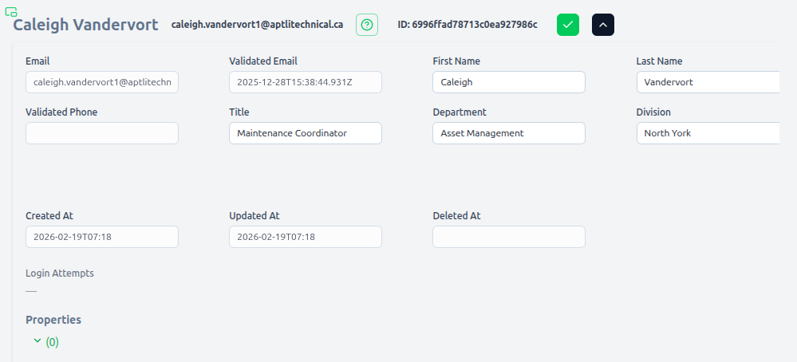
Task: Click the Validated Email timestamp field
Action: [305, 82]
